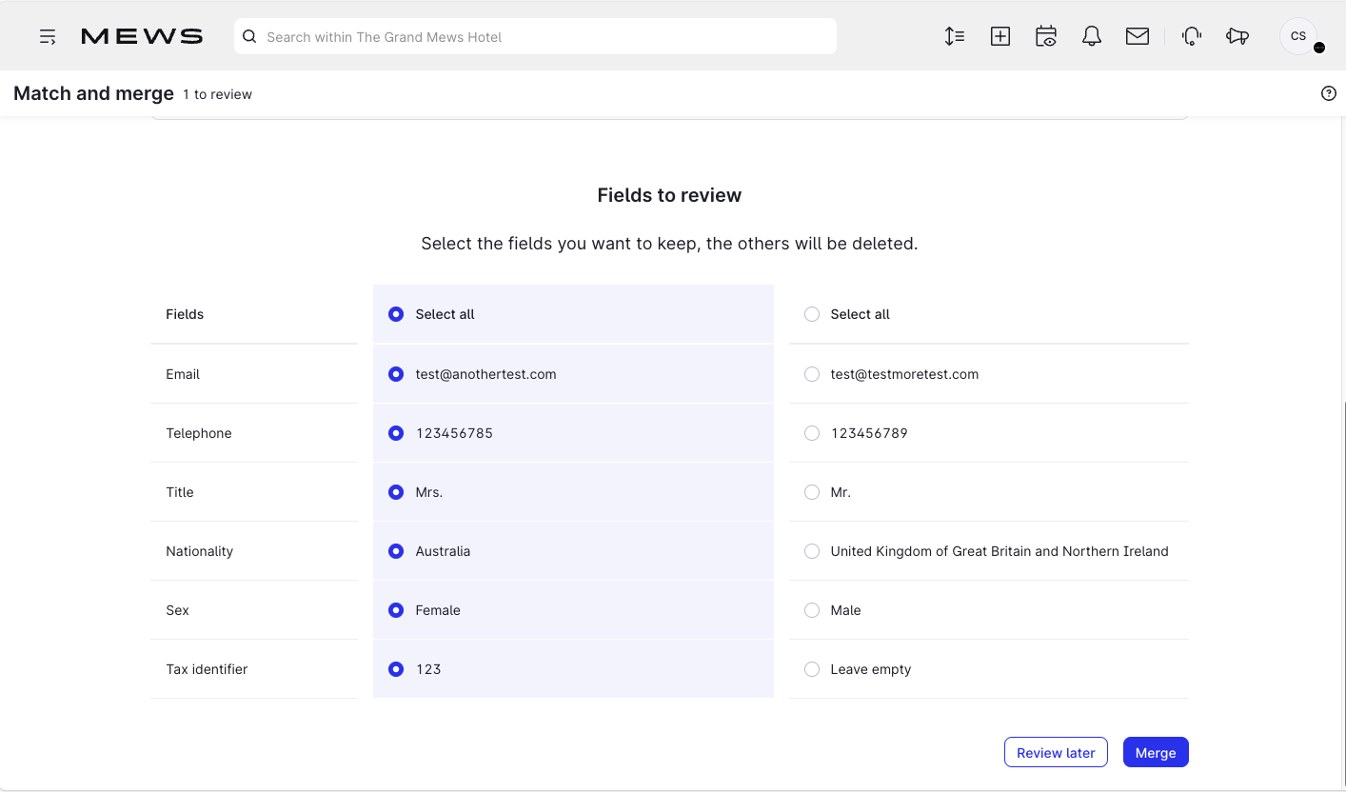This screenshot has height=792, width=1346.
Task: Select Male for sex
Action: (x=812, y=610)
